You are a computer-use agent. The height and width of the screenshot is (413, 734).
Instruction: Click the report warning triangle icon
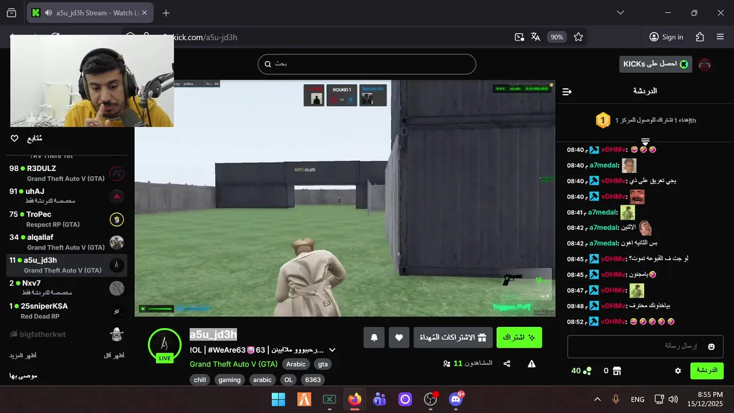[532, 364]
